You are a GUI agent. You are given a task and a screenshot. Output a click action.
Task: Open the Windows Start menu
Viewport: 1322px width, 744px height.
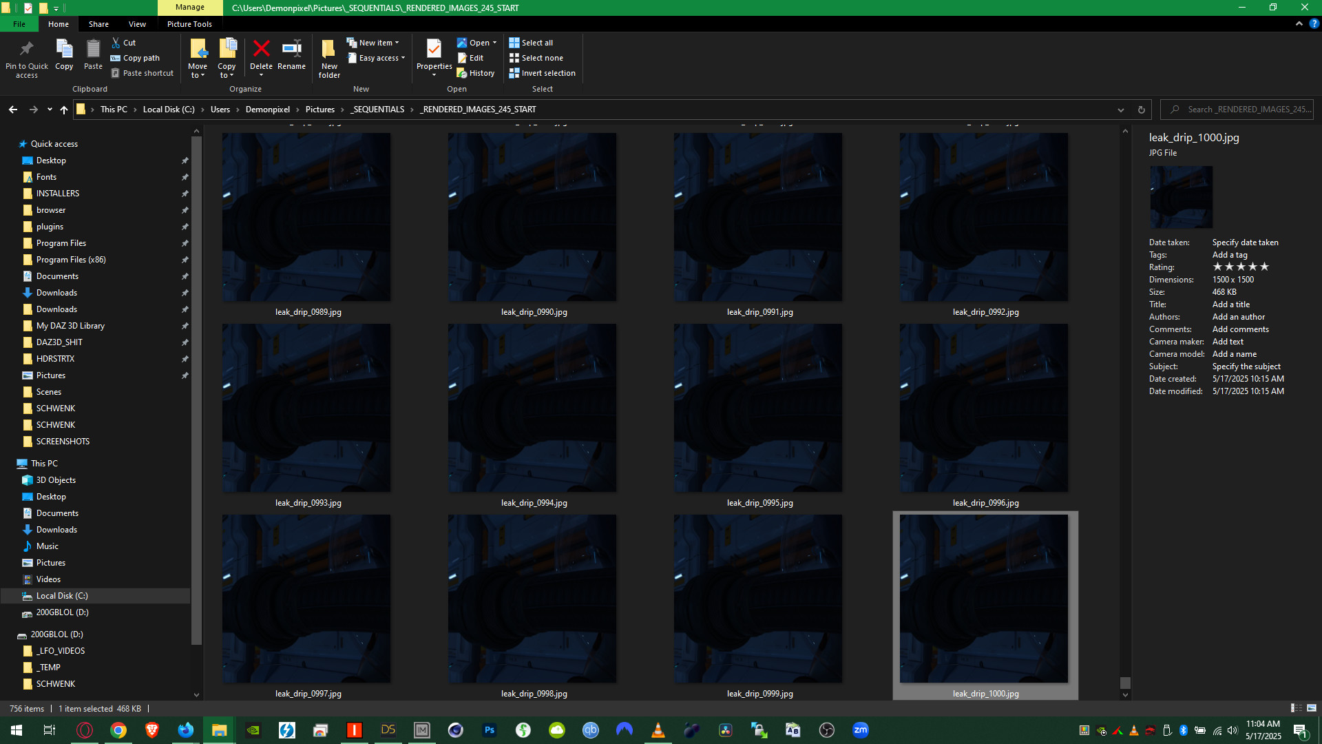pyautogui.click(x=17, y=730)
